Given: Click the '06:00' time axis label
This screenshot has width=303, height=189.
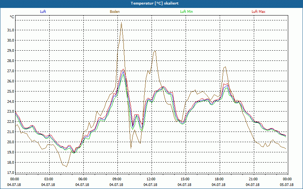Looking at the screenshot, I should 83,179.
